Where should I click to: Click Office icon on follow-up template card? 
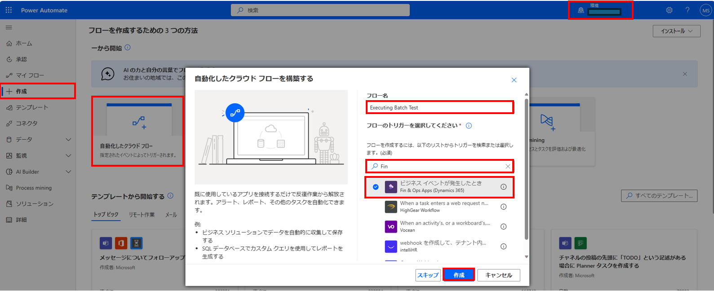coord(121,243)
